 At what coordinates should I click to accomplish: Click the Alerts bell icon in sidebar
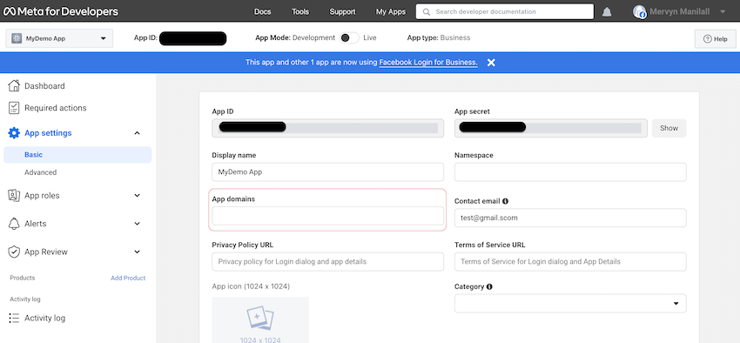tap(14, 224)
